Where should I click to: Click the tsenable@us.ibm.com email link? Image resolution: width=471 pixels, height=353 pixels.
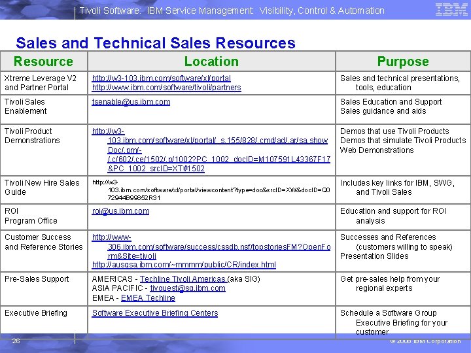click(x=131, y=102)
